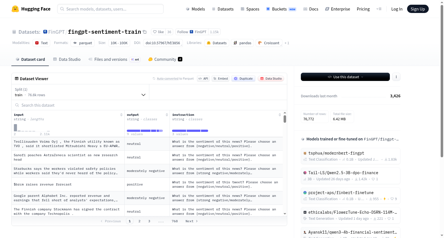This screenshot has width=444, height=238.
Task: Click the Datasets library tag emoji icon
Action: [209, 43]
